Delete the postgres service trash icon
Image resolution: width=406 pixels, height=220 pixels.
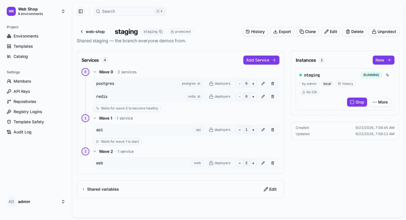coord(273,83)
